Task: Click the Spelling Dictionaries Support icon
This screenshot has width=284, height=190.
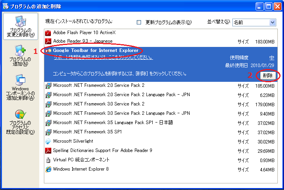Action: [48, 150]
